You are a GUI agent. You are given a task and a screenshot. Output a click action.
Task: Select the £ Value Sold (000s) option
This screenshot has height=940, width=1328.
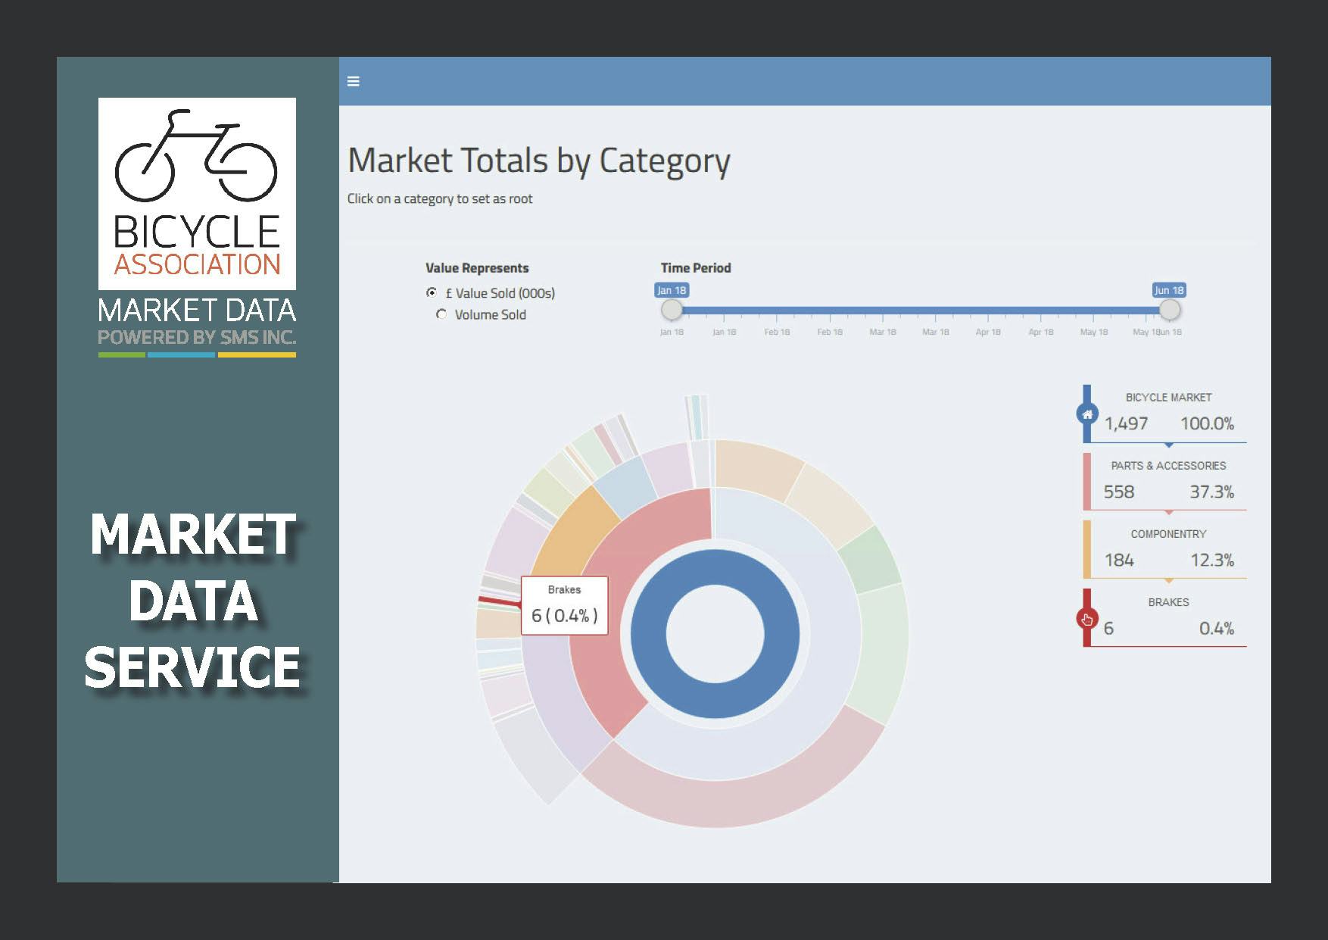tap(432, 292)
